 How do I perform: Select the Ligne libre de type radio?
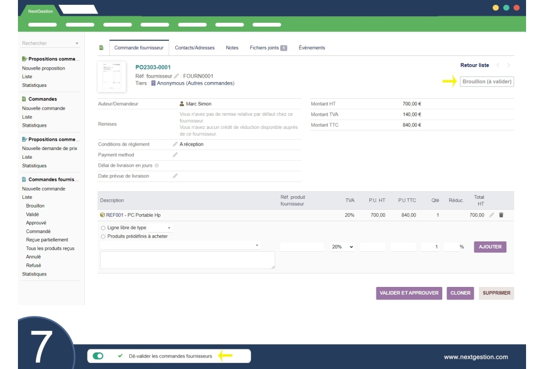click(x=103, y=228)
